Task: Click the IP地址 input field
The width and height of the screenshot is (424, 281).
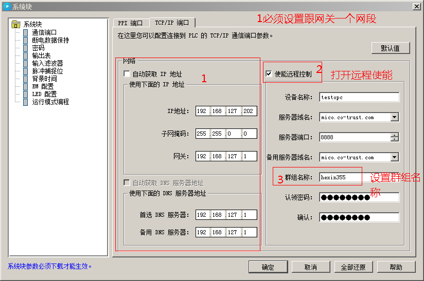Action: [226, 111]
